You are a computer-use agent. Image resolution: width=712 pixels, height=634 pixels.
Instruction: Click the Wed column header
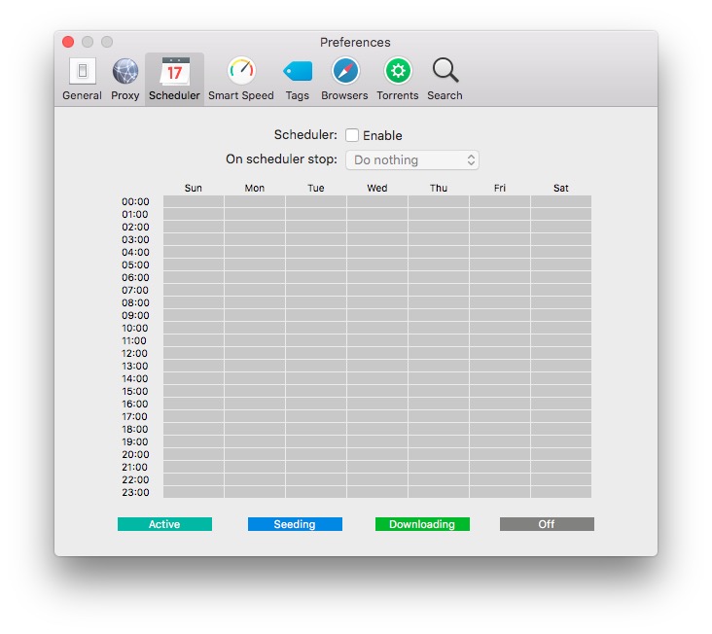[x=377, y=188]
